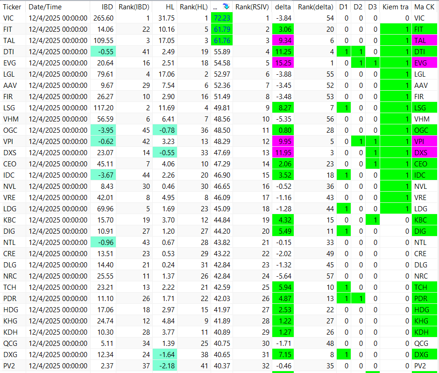Click the 61.79 value in FIT row
439x373 pixels.
[222, 29]
